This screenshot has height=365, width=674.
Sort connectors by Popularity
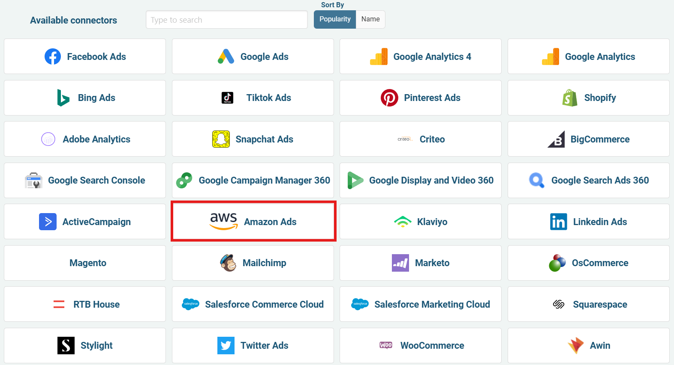[x=335, y=20]
